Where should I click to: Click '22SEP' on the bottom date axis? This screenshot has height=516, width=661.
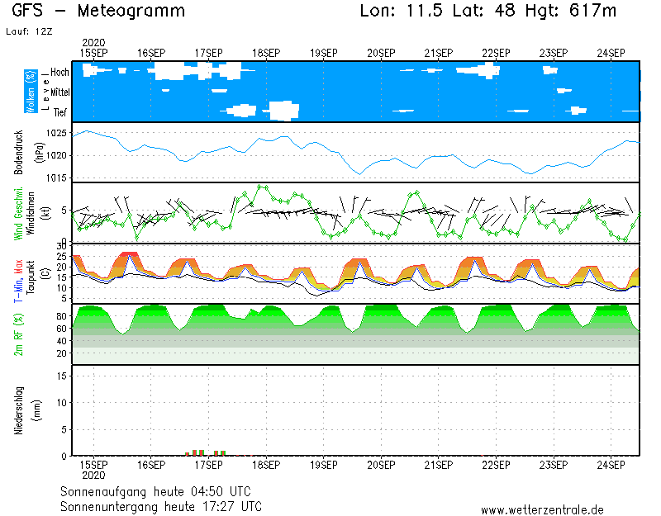[497, 465]
